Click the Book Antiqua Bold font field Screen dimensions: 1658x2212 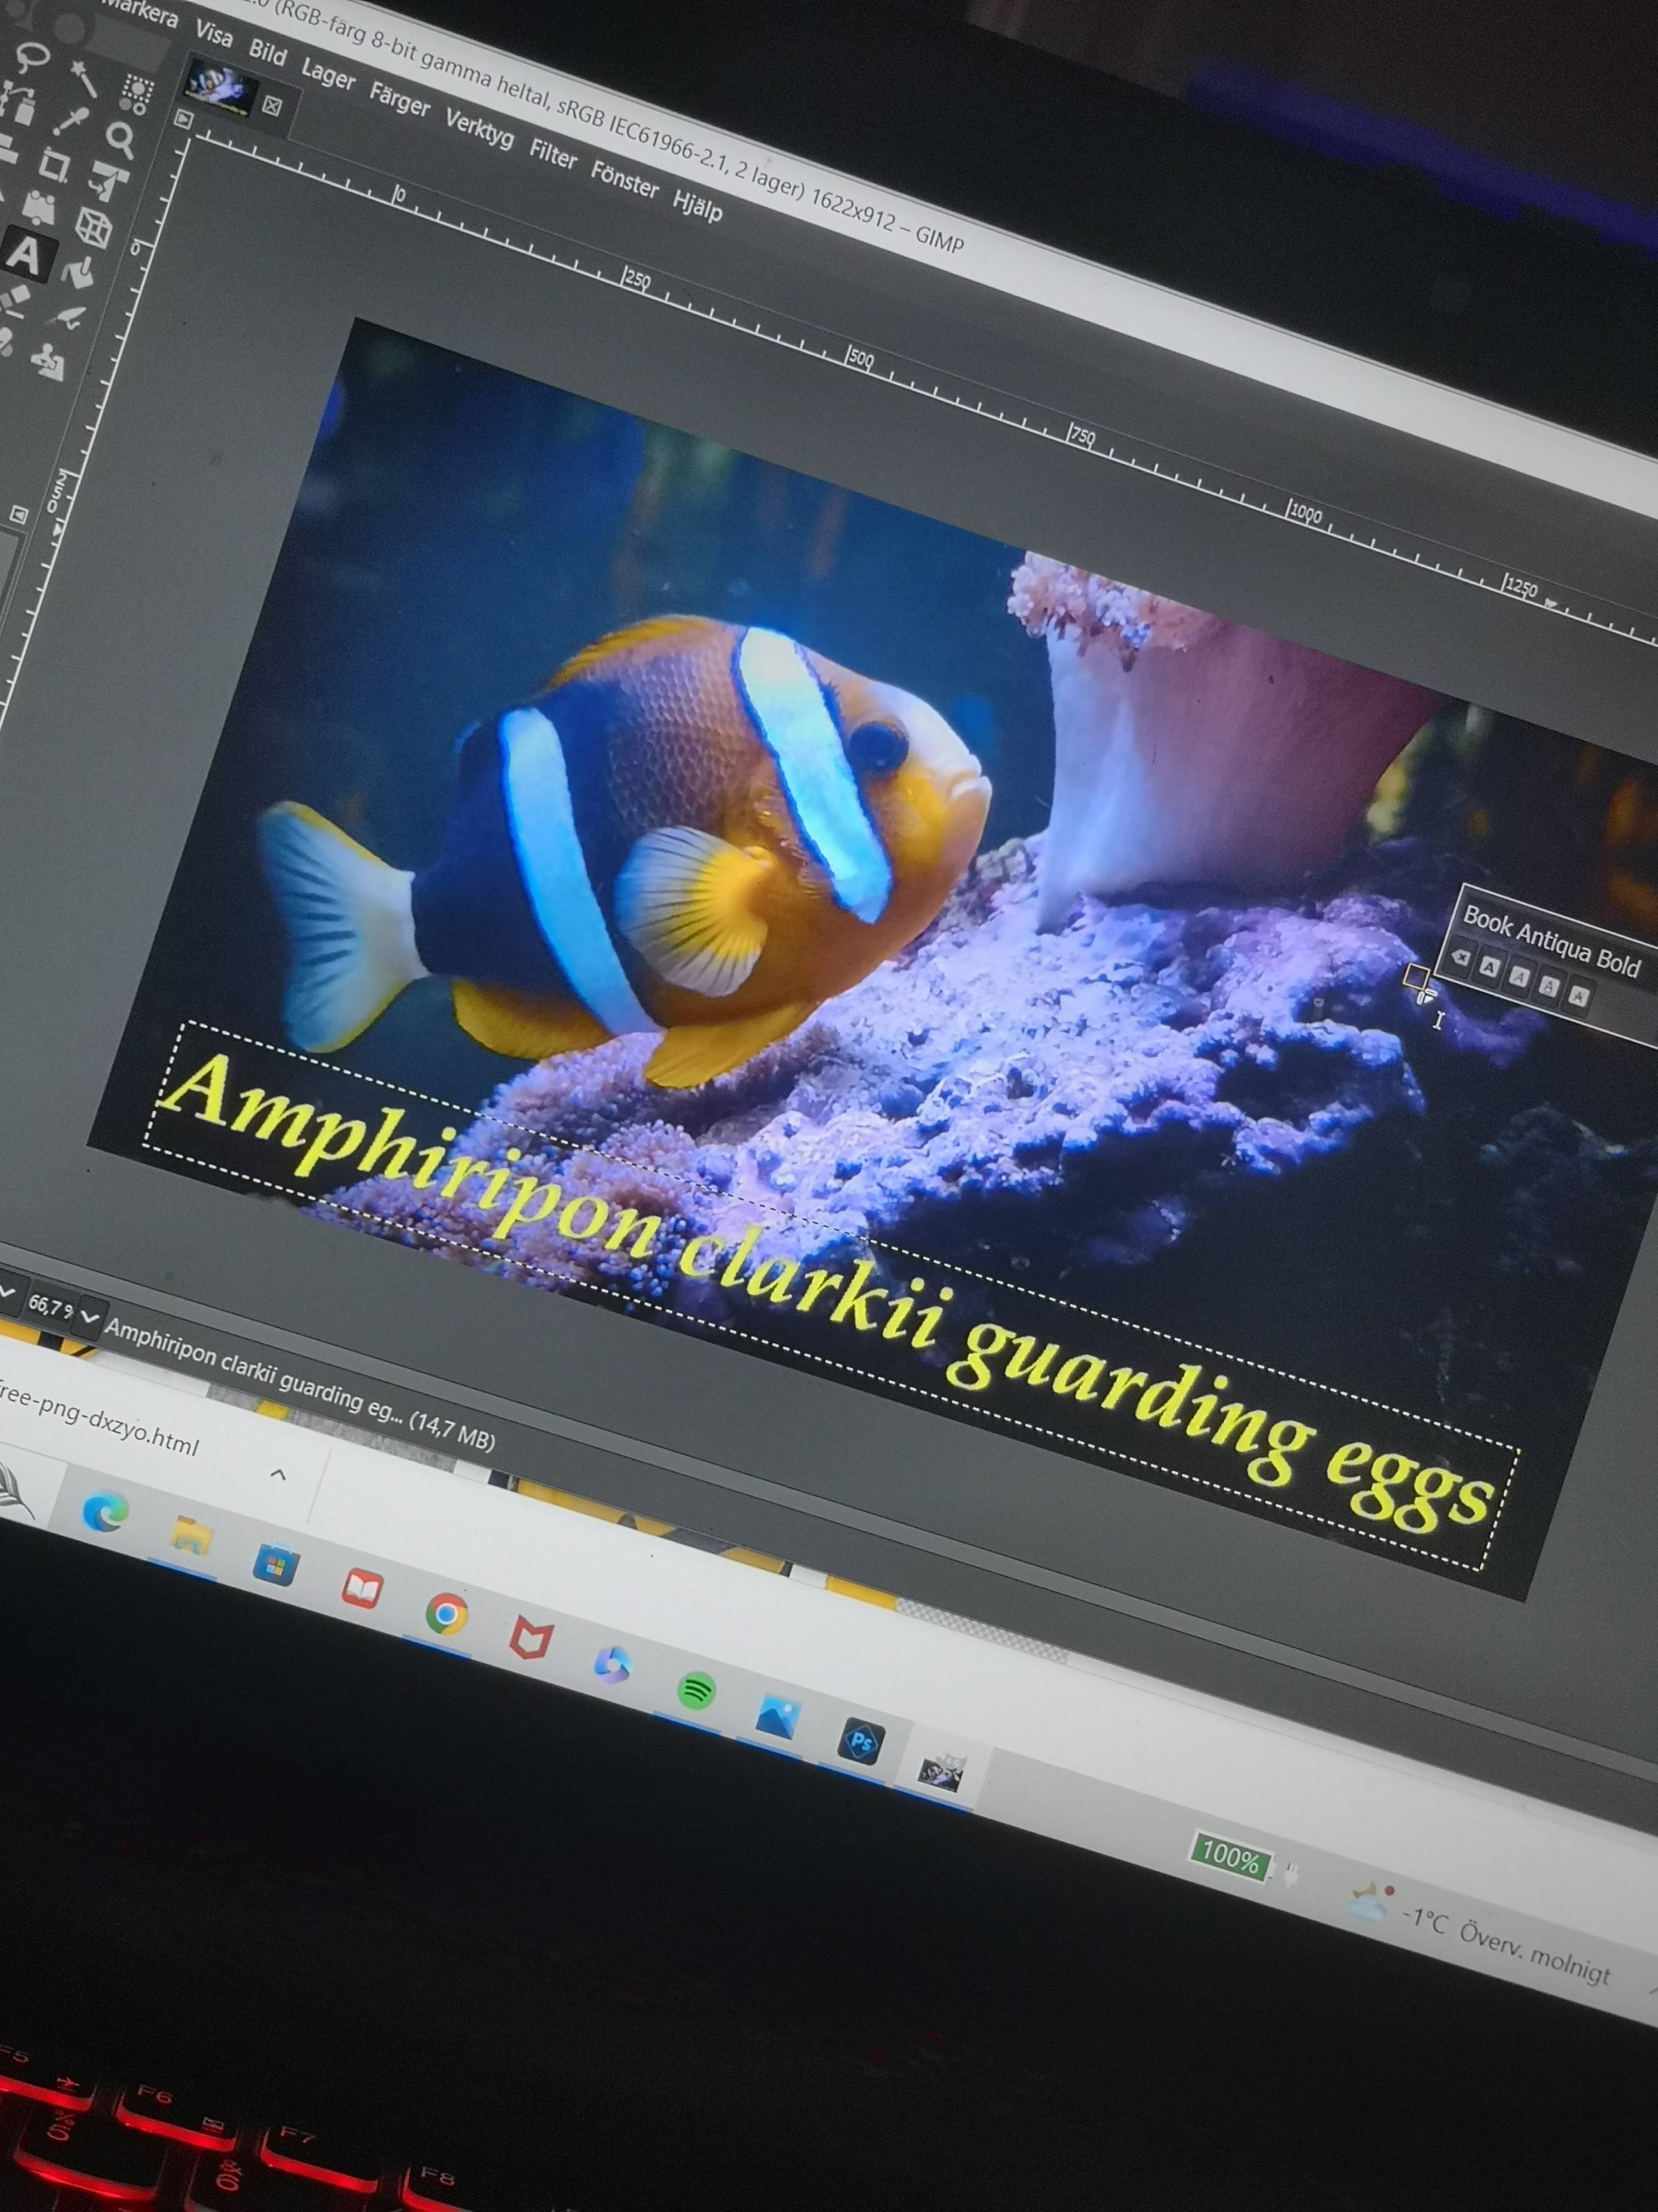coord(1552,941)
